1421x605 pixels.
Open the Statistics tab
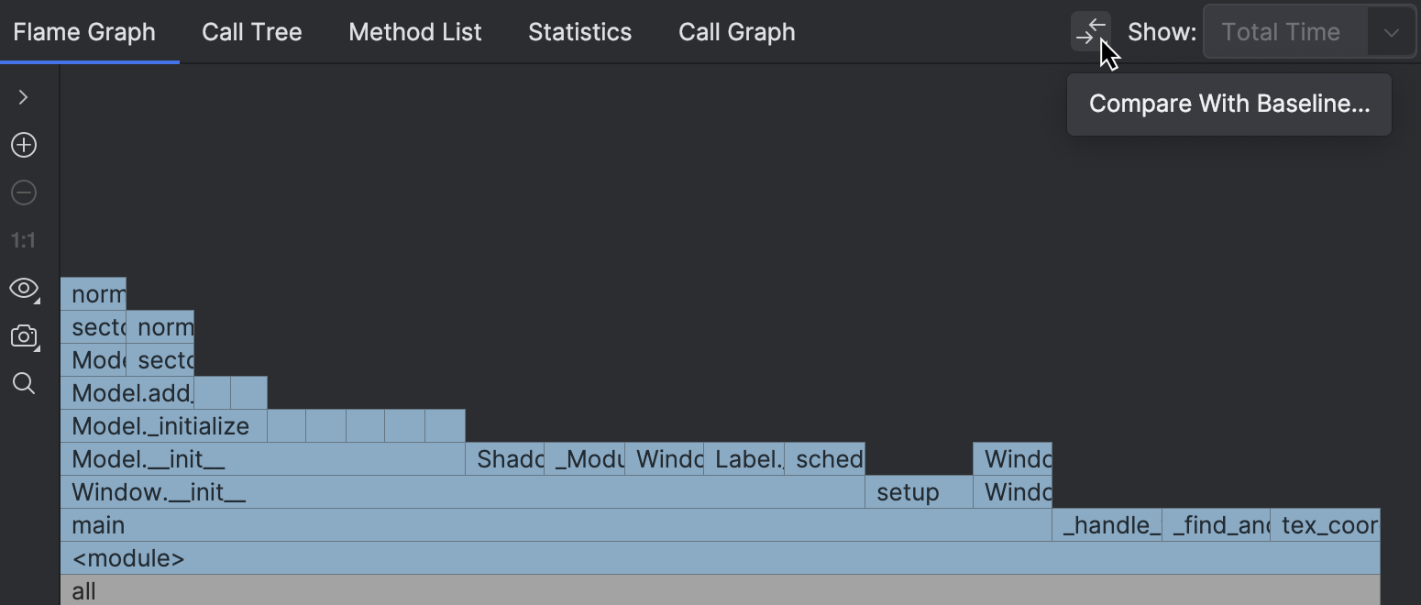point(579,31)
